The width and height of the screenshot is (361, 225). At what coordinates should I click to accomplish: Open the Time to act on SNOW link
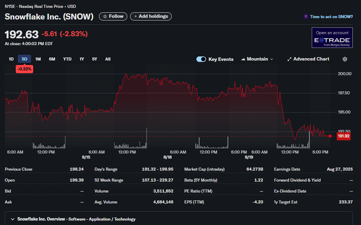click(x=331, y=17)
